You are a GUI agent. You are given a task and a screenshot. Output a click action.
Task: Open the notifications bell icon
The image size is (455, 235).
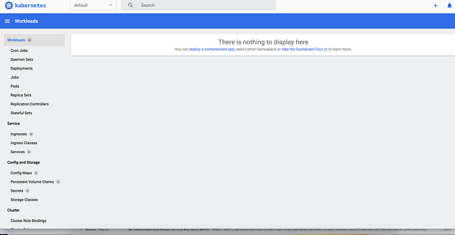point(449,6)
